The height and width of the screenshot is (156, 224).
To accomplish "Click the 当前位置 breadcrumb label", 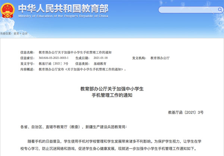I will pos(6,34).
